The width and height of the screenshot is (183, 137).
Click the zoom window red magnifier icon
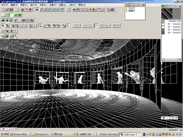coord(108,9)
